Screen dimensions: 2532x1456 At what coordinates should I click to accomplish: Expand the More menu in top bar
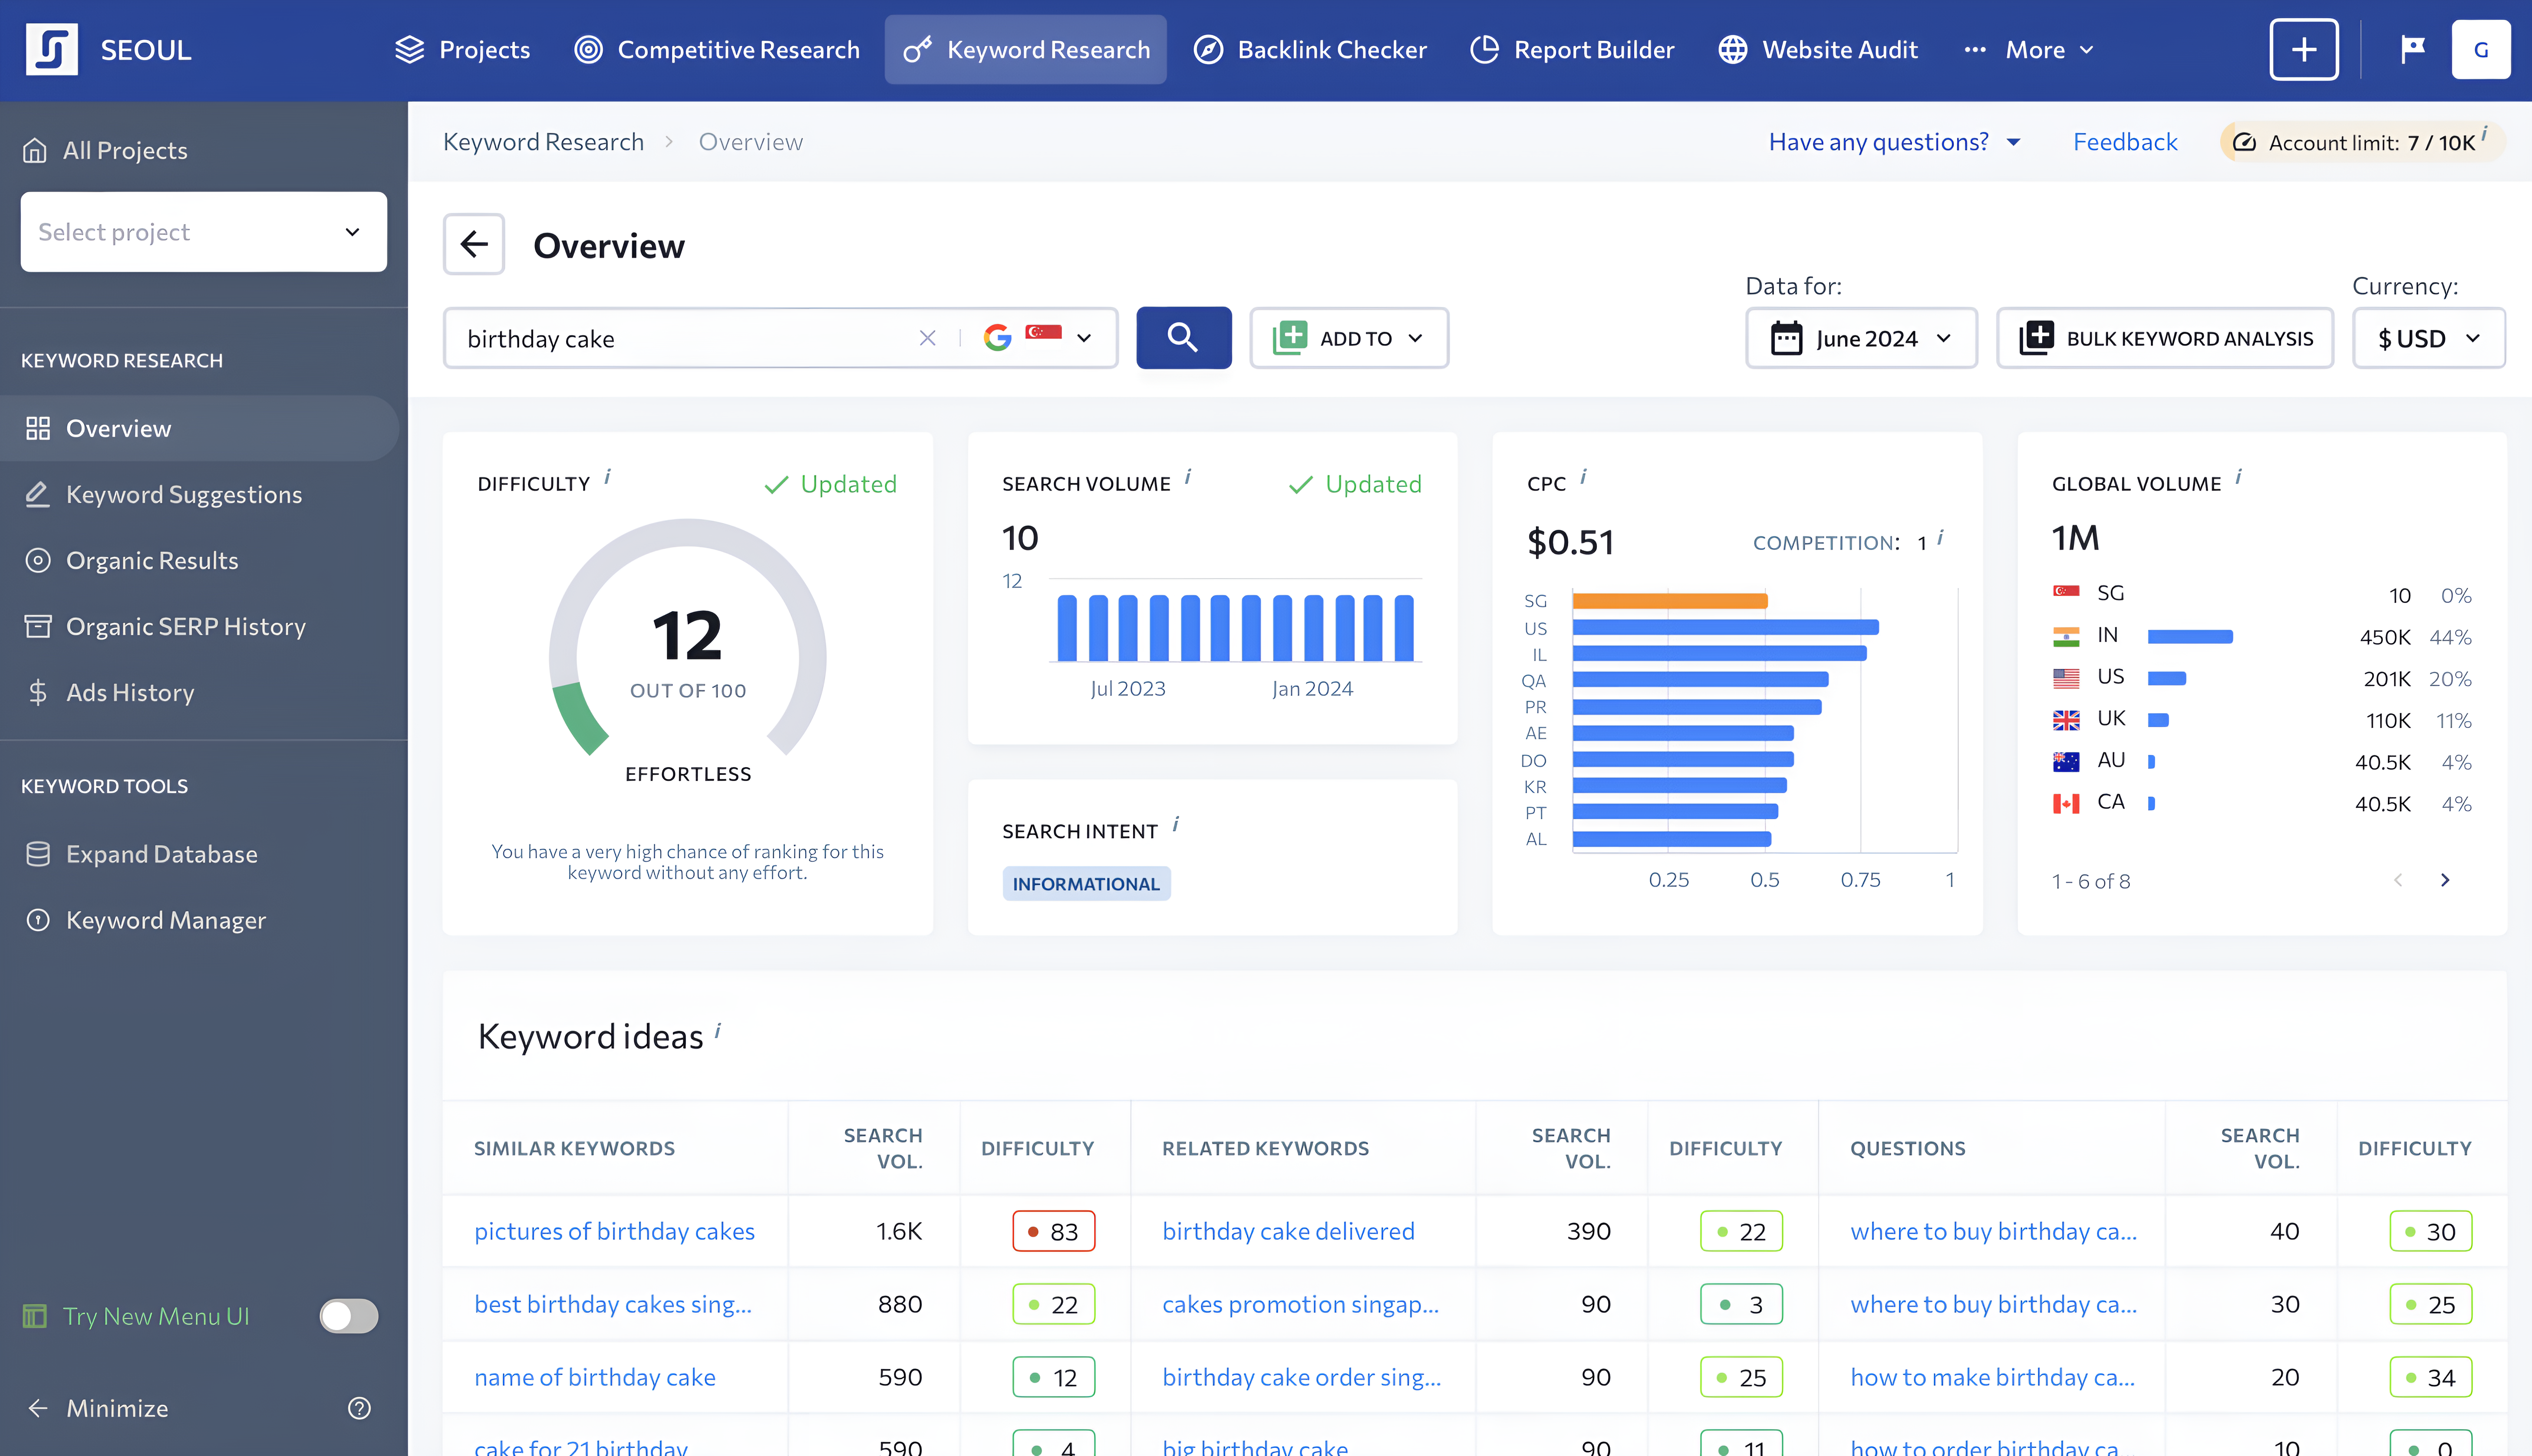[x=2028, y=49]
